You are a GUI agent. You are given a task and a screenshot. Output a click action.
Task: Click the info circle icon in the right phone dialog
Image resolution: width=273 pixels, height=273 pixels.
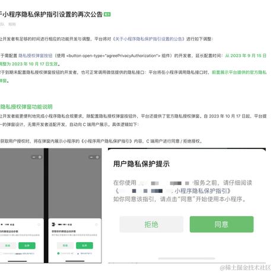tap(97, 224)
